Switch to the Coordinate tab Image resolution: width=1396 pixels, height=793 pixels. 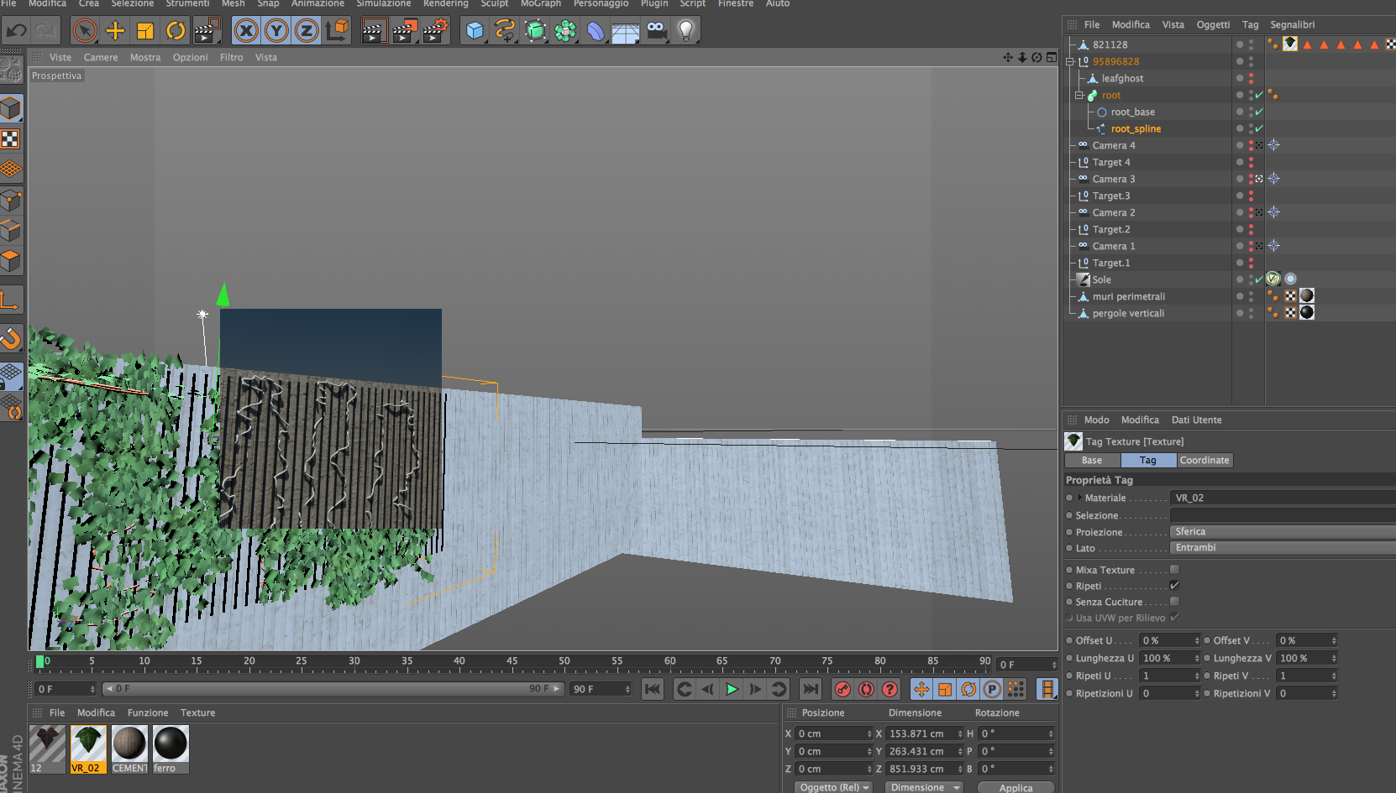click(1204, 461)
